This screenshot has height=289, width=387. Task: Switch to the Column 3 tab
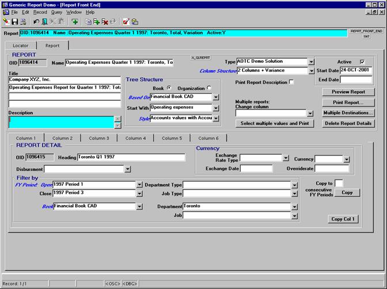point(99,138)
